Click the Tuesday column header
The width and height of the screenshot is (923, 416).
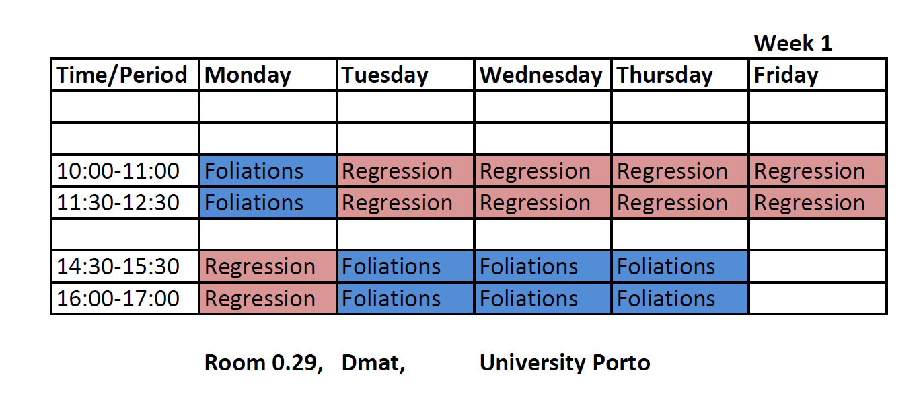tap(405, 75)
